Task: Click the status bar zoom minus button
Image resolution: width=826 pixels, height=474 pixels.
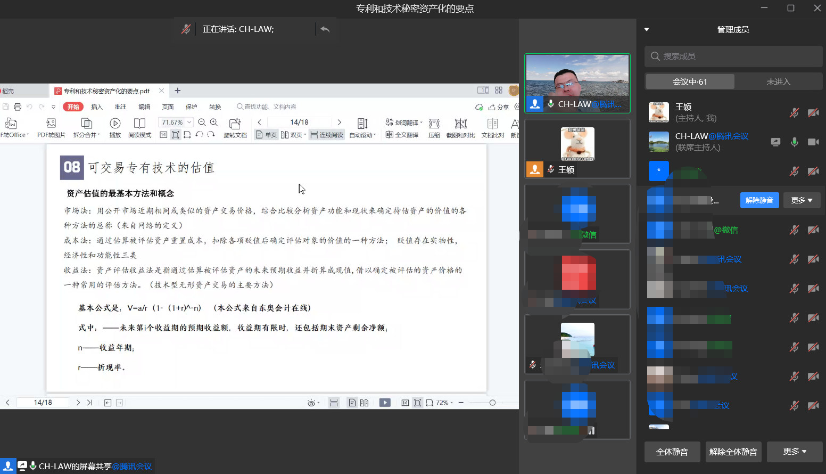Action: pyautogui.click(x=461, y=403)
